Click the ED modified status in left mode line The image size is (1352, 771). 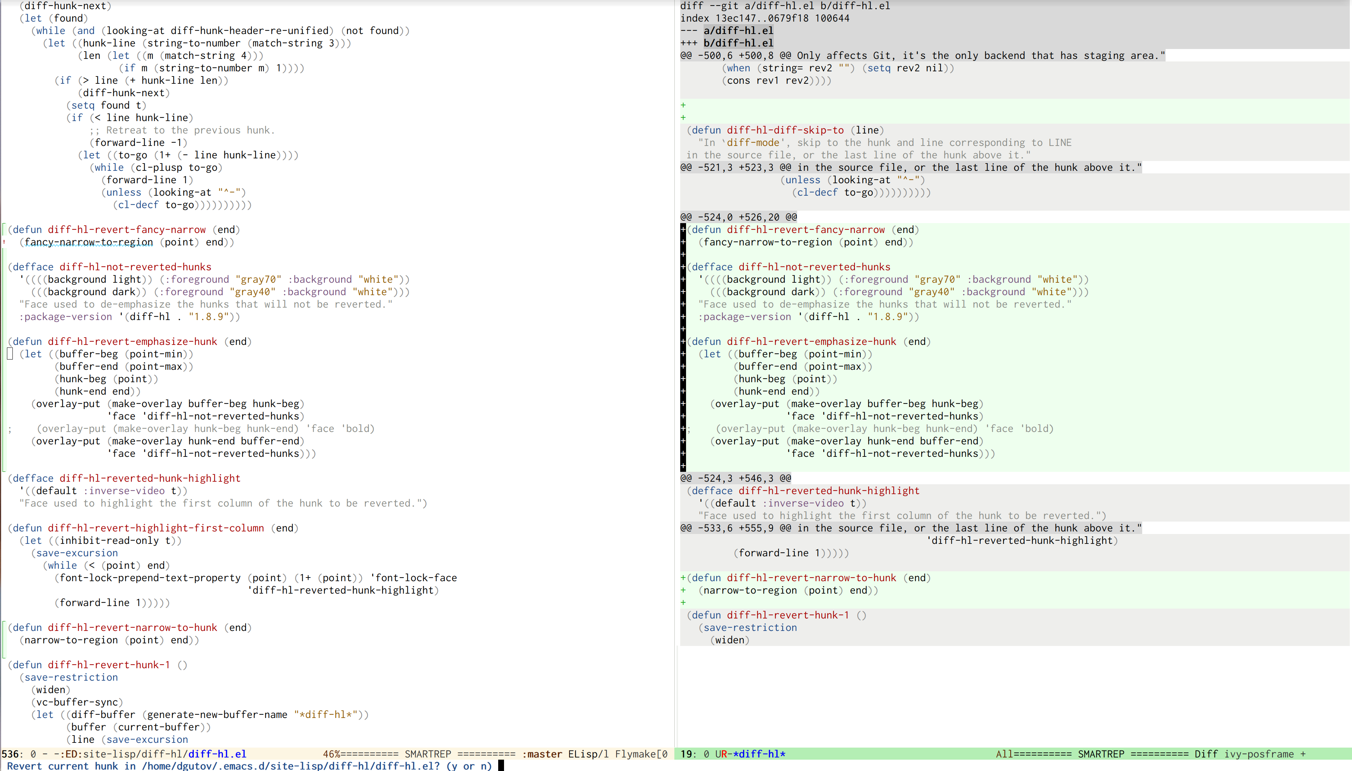pos(71,753)
